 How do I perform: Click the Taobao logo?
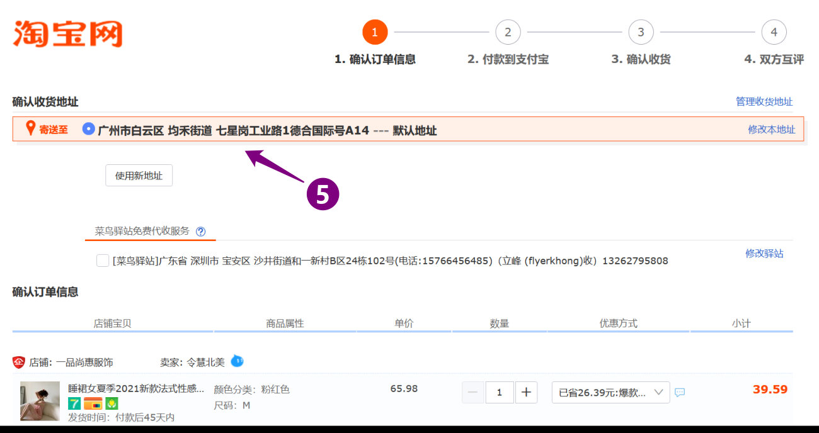pyautogui.click(x=67, y=34)
